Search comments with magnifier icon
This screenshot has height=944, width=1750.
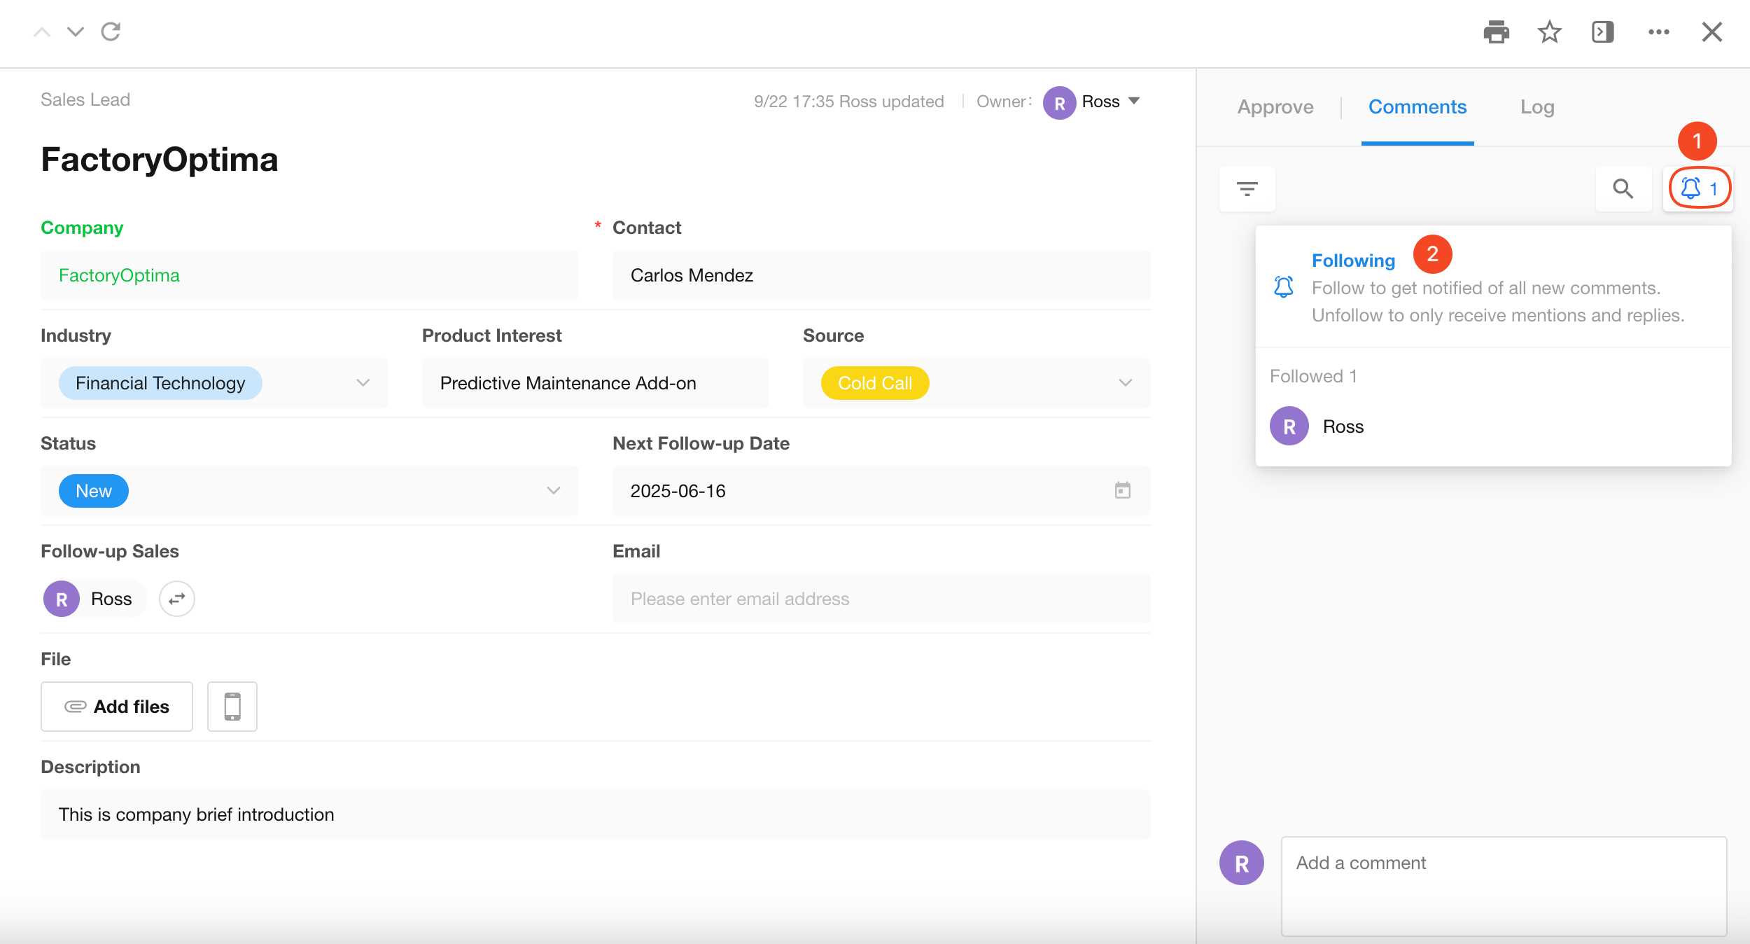point(1623,189)
